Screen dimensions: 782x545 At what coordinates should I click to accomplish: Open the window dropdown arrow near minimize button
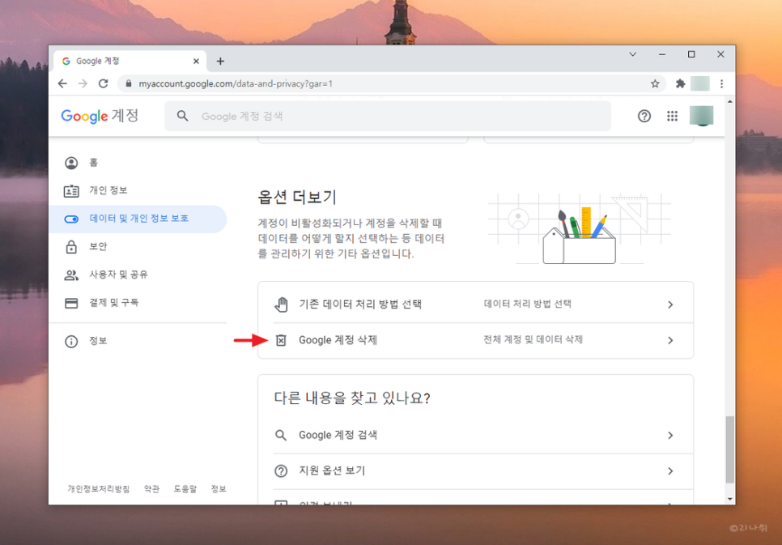632,53
